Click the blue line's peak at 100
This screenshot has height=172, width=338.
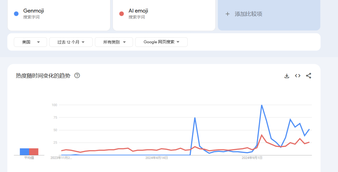262,105
